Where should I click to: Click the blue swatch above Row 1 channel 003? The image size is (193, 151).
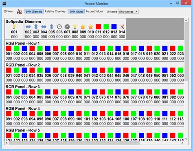(x=24, y=48)
